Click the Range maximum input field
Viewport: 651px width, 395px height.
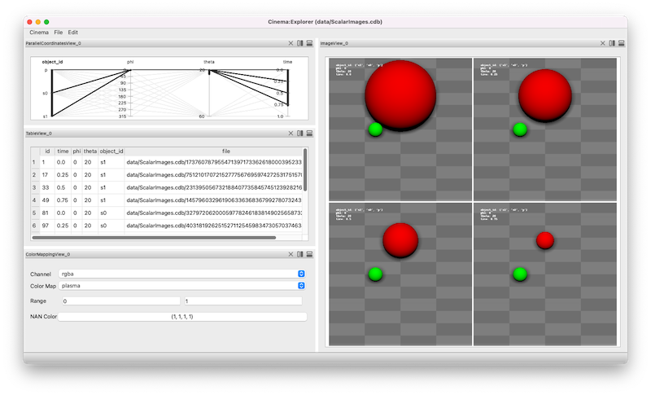243,301
